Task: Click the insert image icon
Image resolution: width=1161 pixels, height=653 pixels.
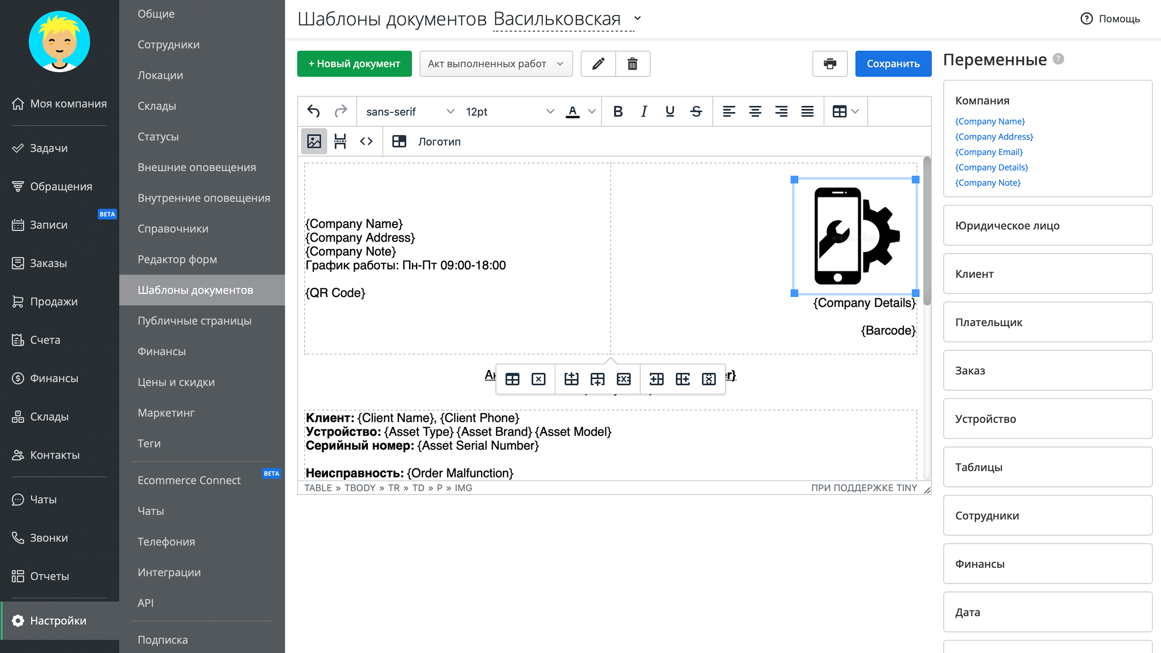Action: tap(314, 141)
